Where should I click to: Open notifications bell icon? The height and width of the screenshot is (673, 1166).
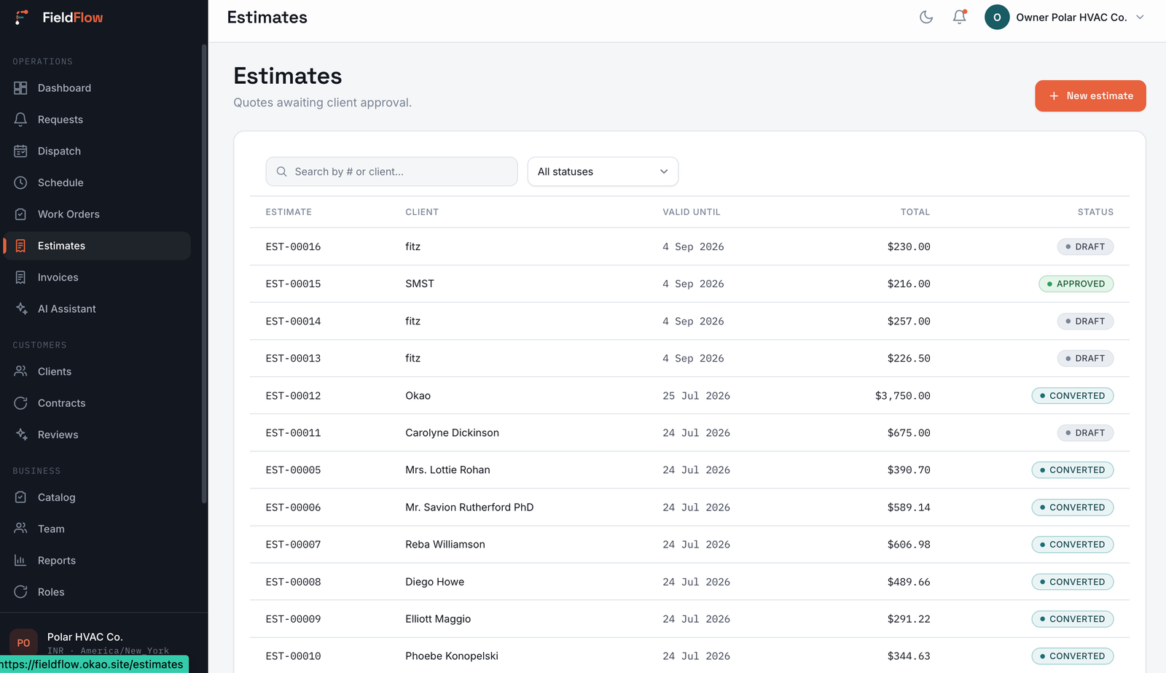(x=960, y=17)
